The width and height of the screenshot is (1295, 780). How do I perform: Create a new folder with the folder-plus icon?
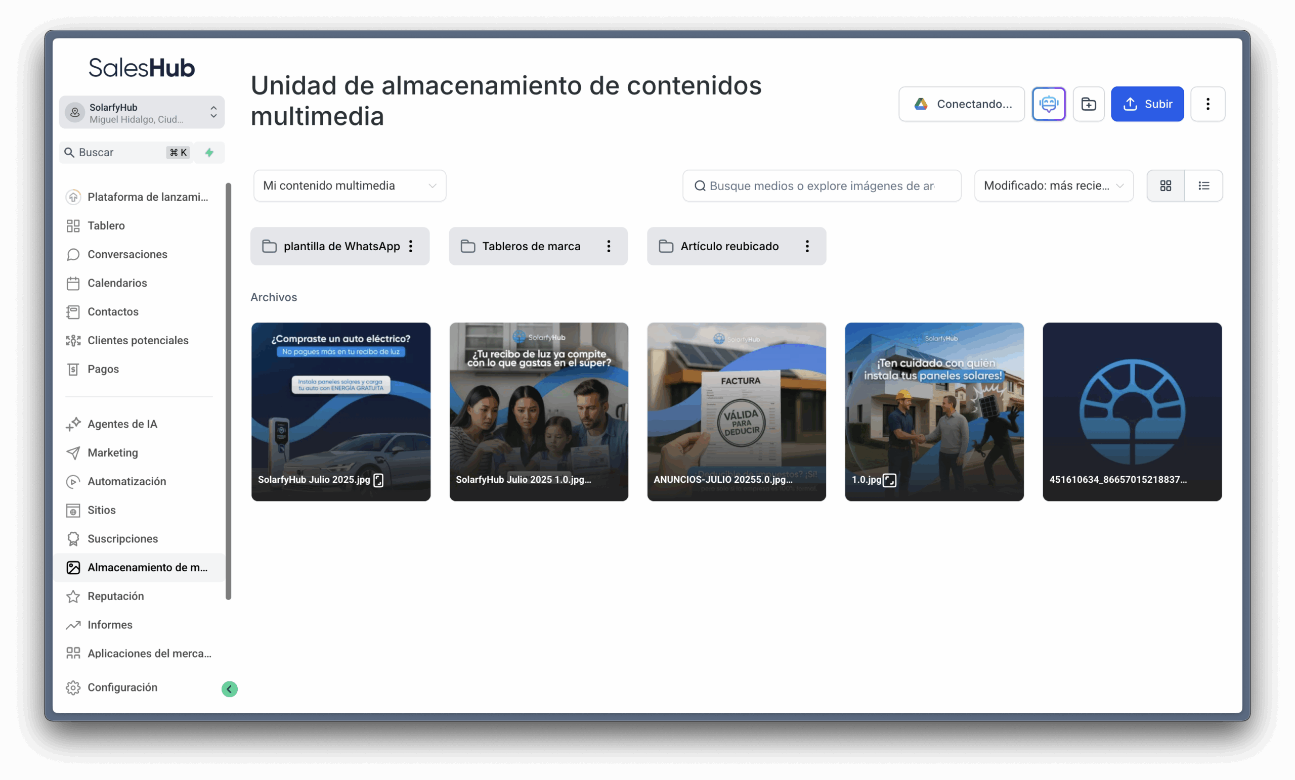1089,104
